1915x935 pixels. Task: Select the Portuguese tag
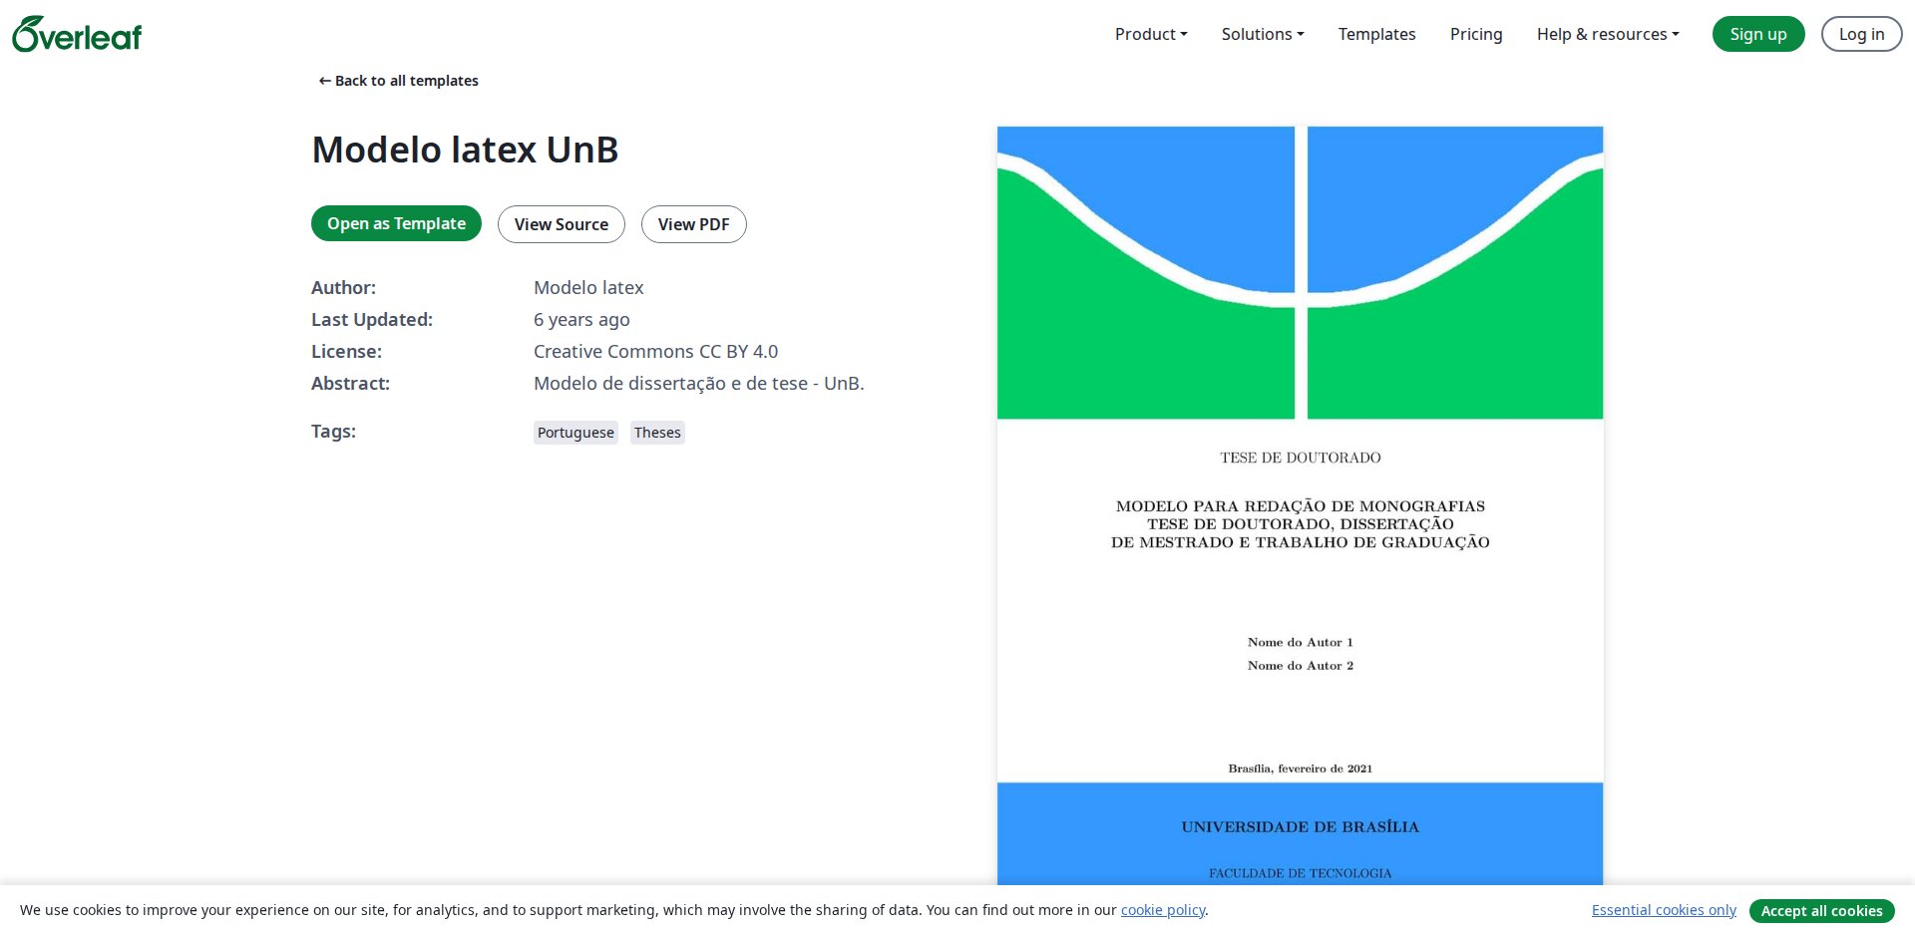pyautogui.click(x=575, y=433)
